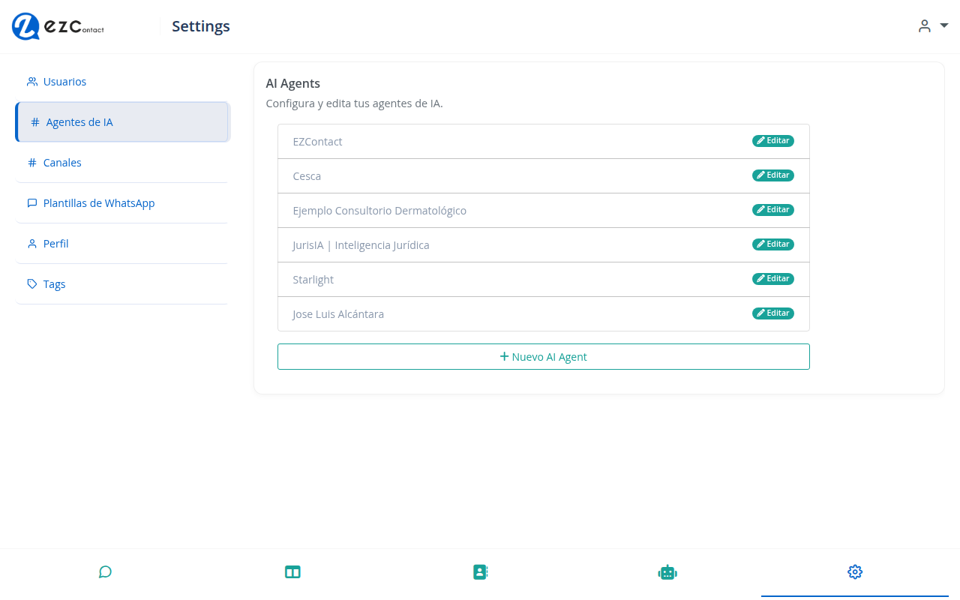Open the Canales section in sidebar

tap(62, 162)
